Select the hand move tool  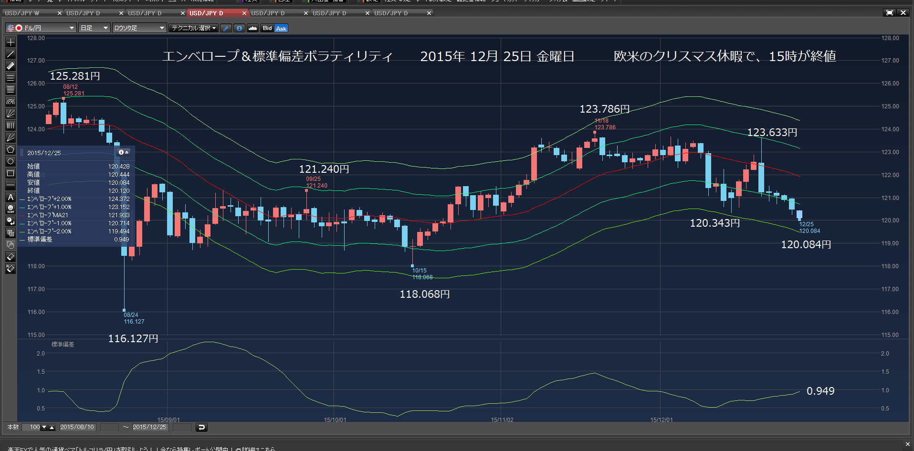click(x=11, y=245)
